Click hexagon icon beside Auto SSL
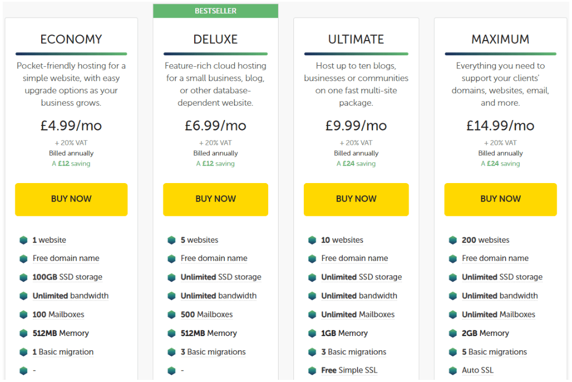572x382 pixels. (x=452, y=370)
